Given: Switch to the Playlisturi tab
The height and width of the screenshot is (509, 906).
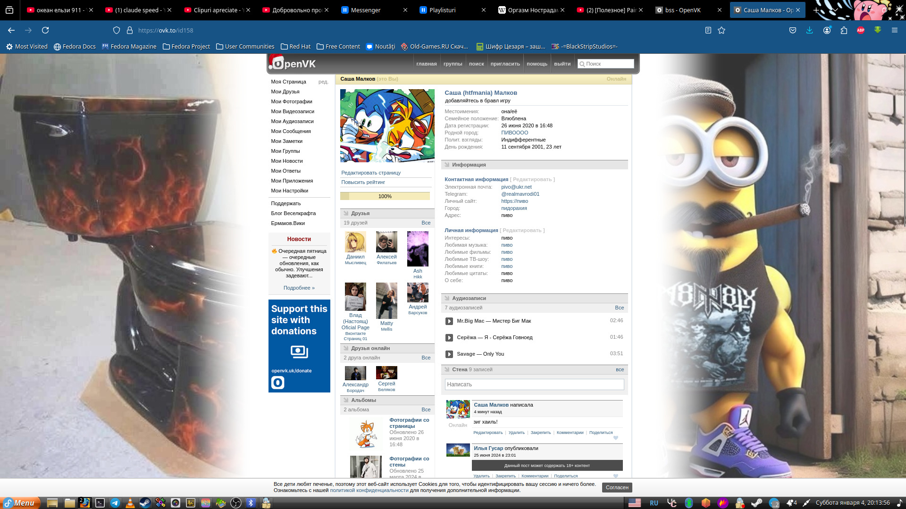Looking at the screenshot, I should [x=452, y=10].
